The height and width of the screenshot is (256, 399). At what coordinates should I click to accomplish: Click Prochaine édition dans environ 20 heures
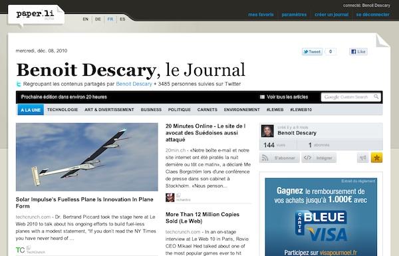[x=64, y=97]
